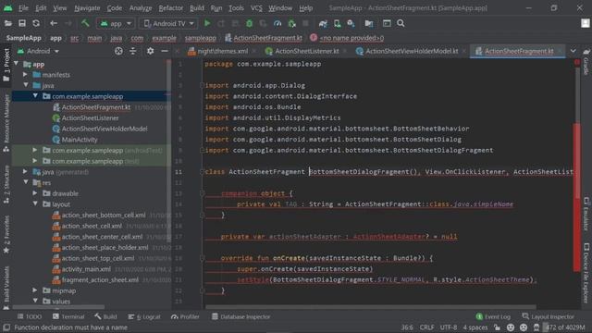
Task: Switch to the ActionSheetViewHolderModel.kt tab
Action: [411, 51]
